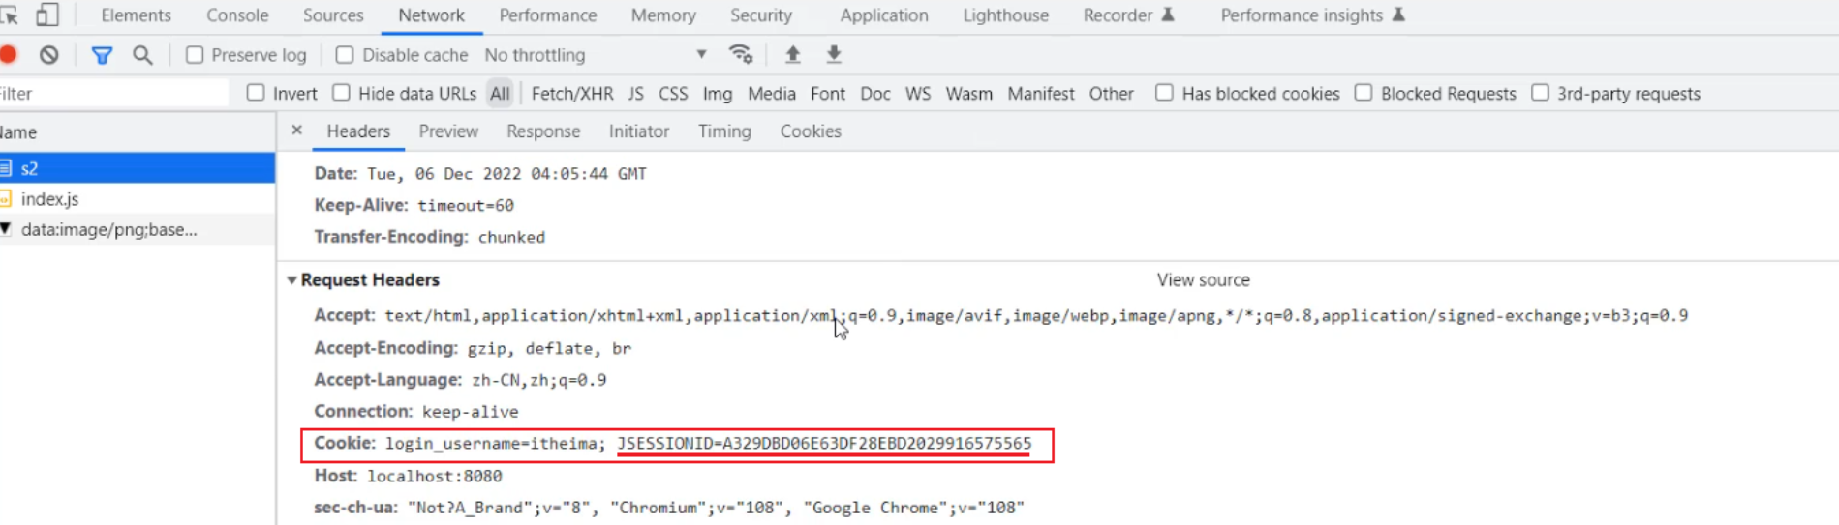Filter by All request types

point(500,94)
